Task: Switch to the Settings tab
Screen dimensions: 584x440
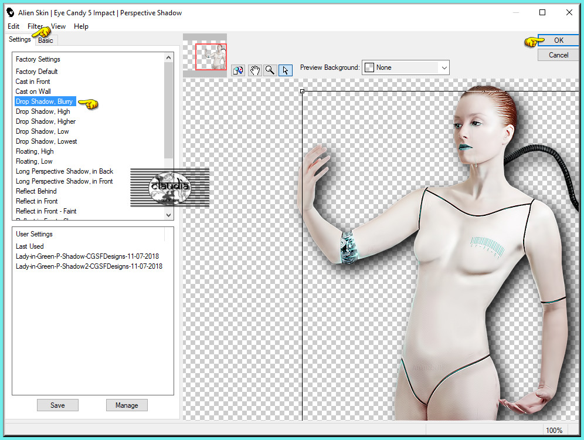Action: (x=20, y=39)
